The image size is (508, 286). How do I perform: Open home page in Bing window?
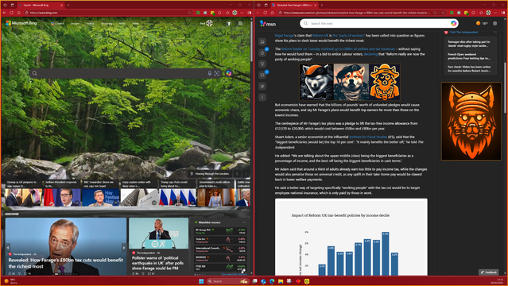click(19, 13)
